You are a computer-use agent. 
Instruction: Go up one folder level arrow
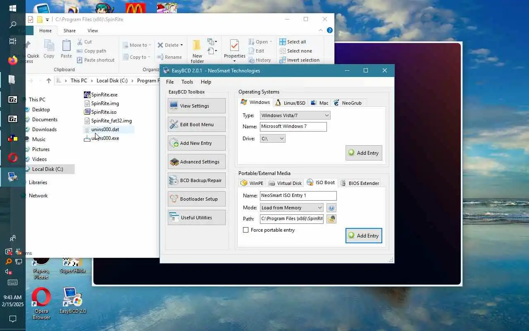click(49, 81)
